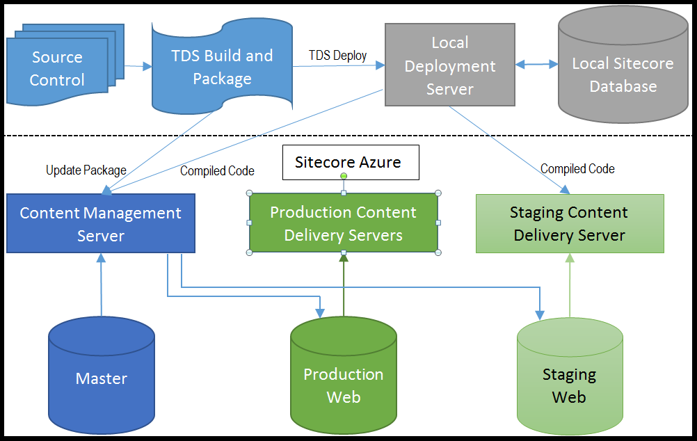697x441 pixels.
Task: Click the Production Content Delivery Servers box
Action: click(x=343, y=223)
